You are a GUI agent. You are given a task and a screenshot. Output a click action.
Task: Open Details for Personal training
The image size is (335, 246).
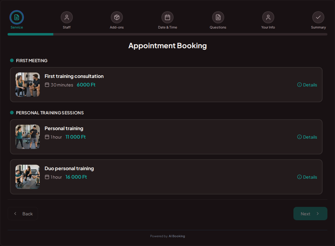[307, 137]
